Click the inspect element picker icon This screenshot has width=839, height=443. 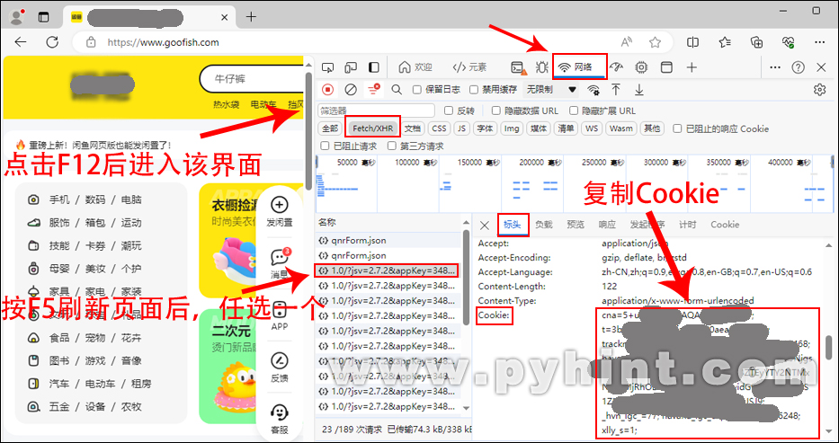coord(327,67)
